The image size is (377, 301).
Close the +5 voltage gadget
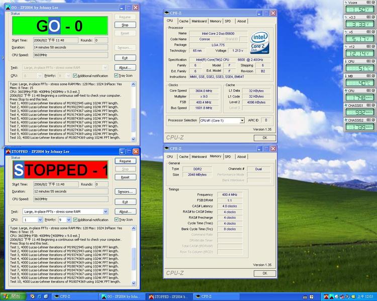click(373, 32)
